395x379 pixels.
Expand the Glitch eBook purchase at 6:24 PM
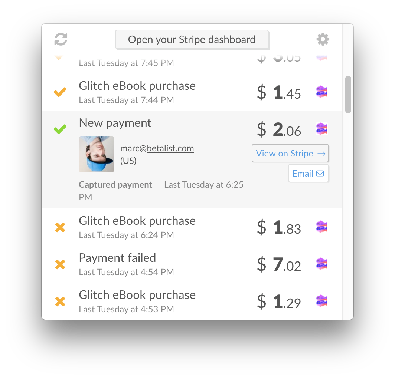pyautogui.click(x=137, y=221)
